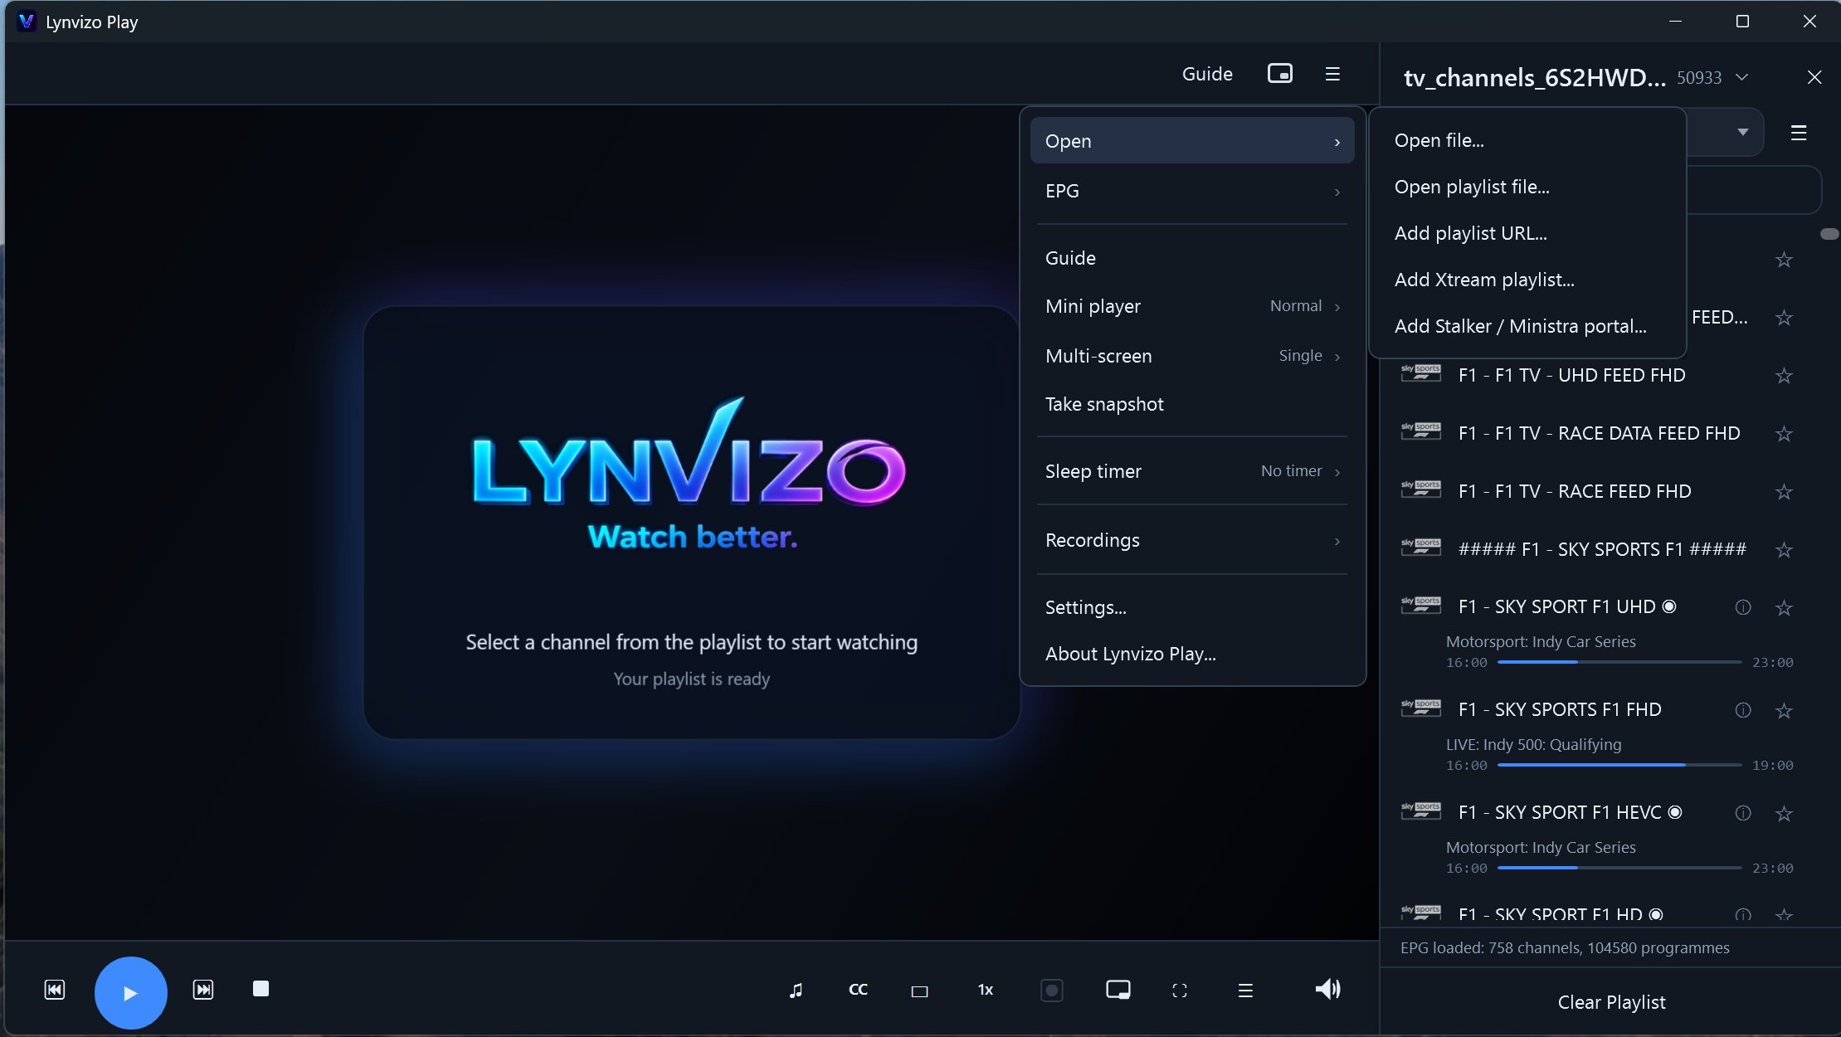Image resolution: width=1841 pixels, height=1037 pixels.
Task: Star the ##### F1 - SKY SPORTS F1 ##### row
Action: coord(1784,550)
